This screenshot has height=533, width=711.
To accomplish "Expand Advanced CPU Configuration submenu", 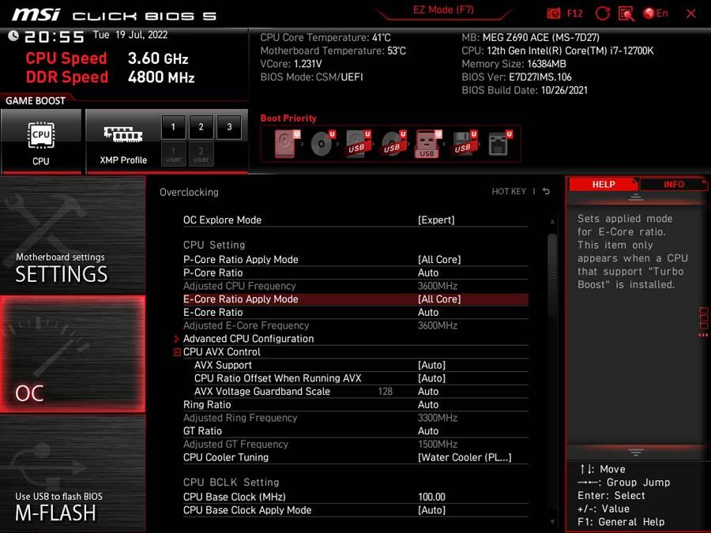I will pyautogui.click(x=249, y=339).
